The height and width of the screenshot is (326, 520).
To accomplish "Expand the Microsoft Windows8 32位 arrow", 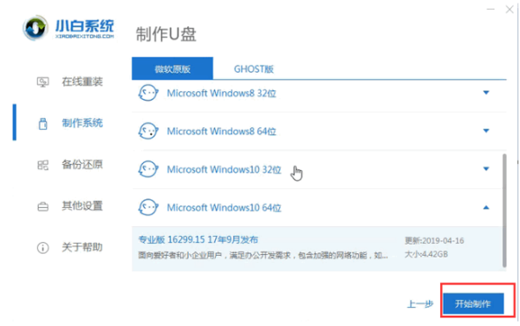I will (486, 93).
